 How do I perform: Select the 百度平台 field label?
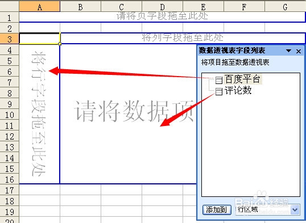242,79
